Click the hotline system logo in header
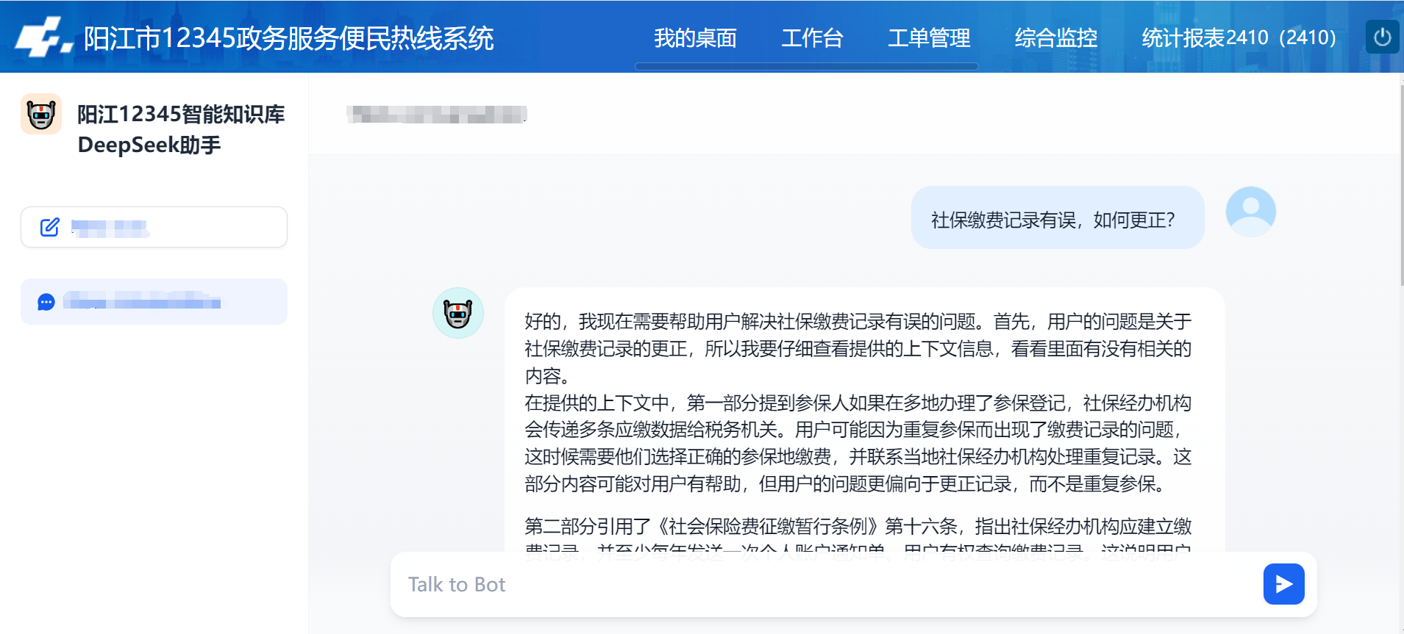1404x634 pixels. [43, 38]
